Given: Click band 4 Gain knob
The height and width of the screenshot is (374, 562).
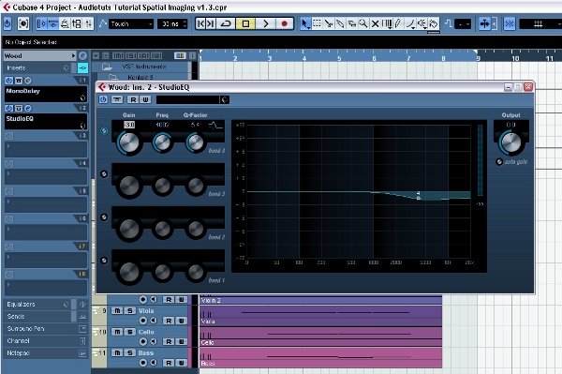Looking at the screenshot, I should point(129,142).
